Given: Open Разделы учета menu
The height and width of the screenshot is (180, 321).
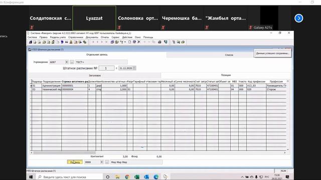Looking at the screenshot, I should [x=58, y=37].
